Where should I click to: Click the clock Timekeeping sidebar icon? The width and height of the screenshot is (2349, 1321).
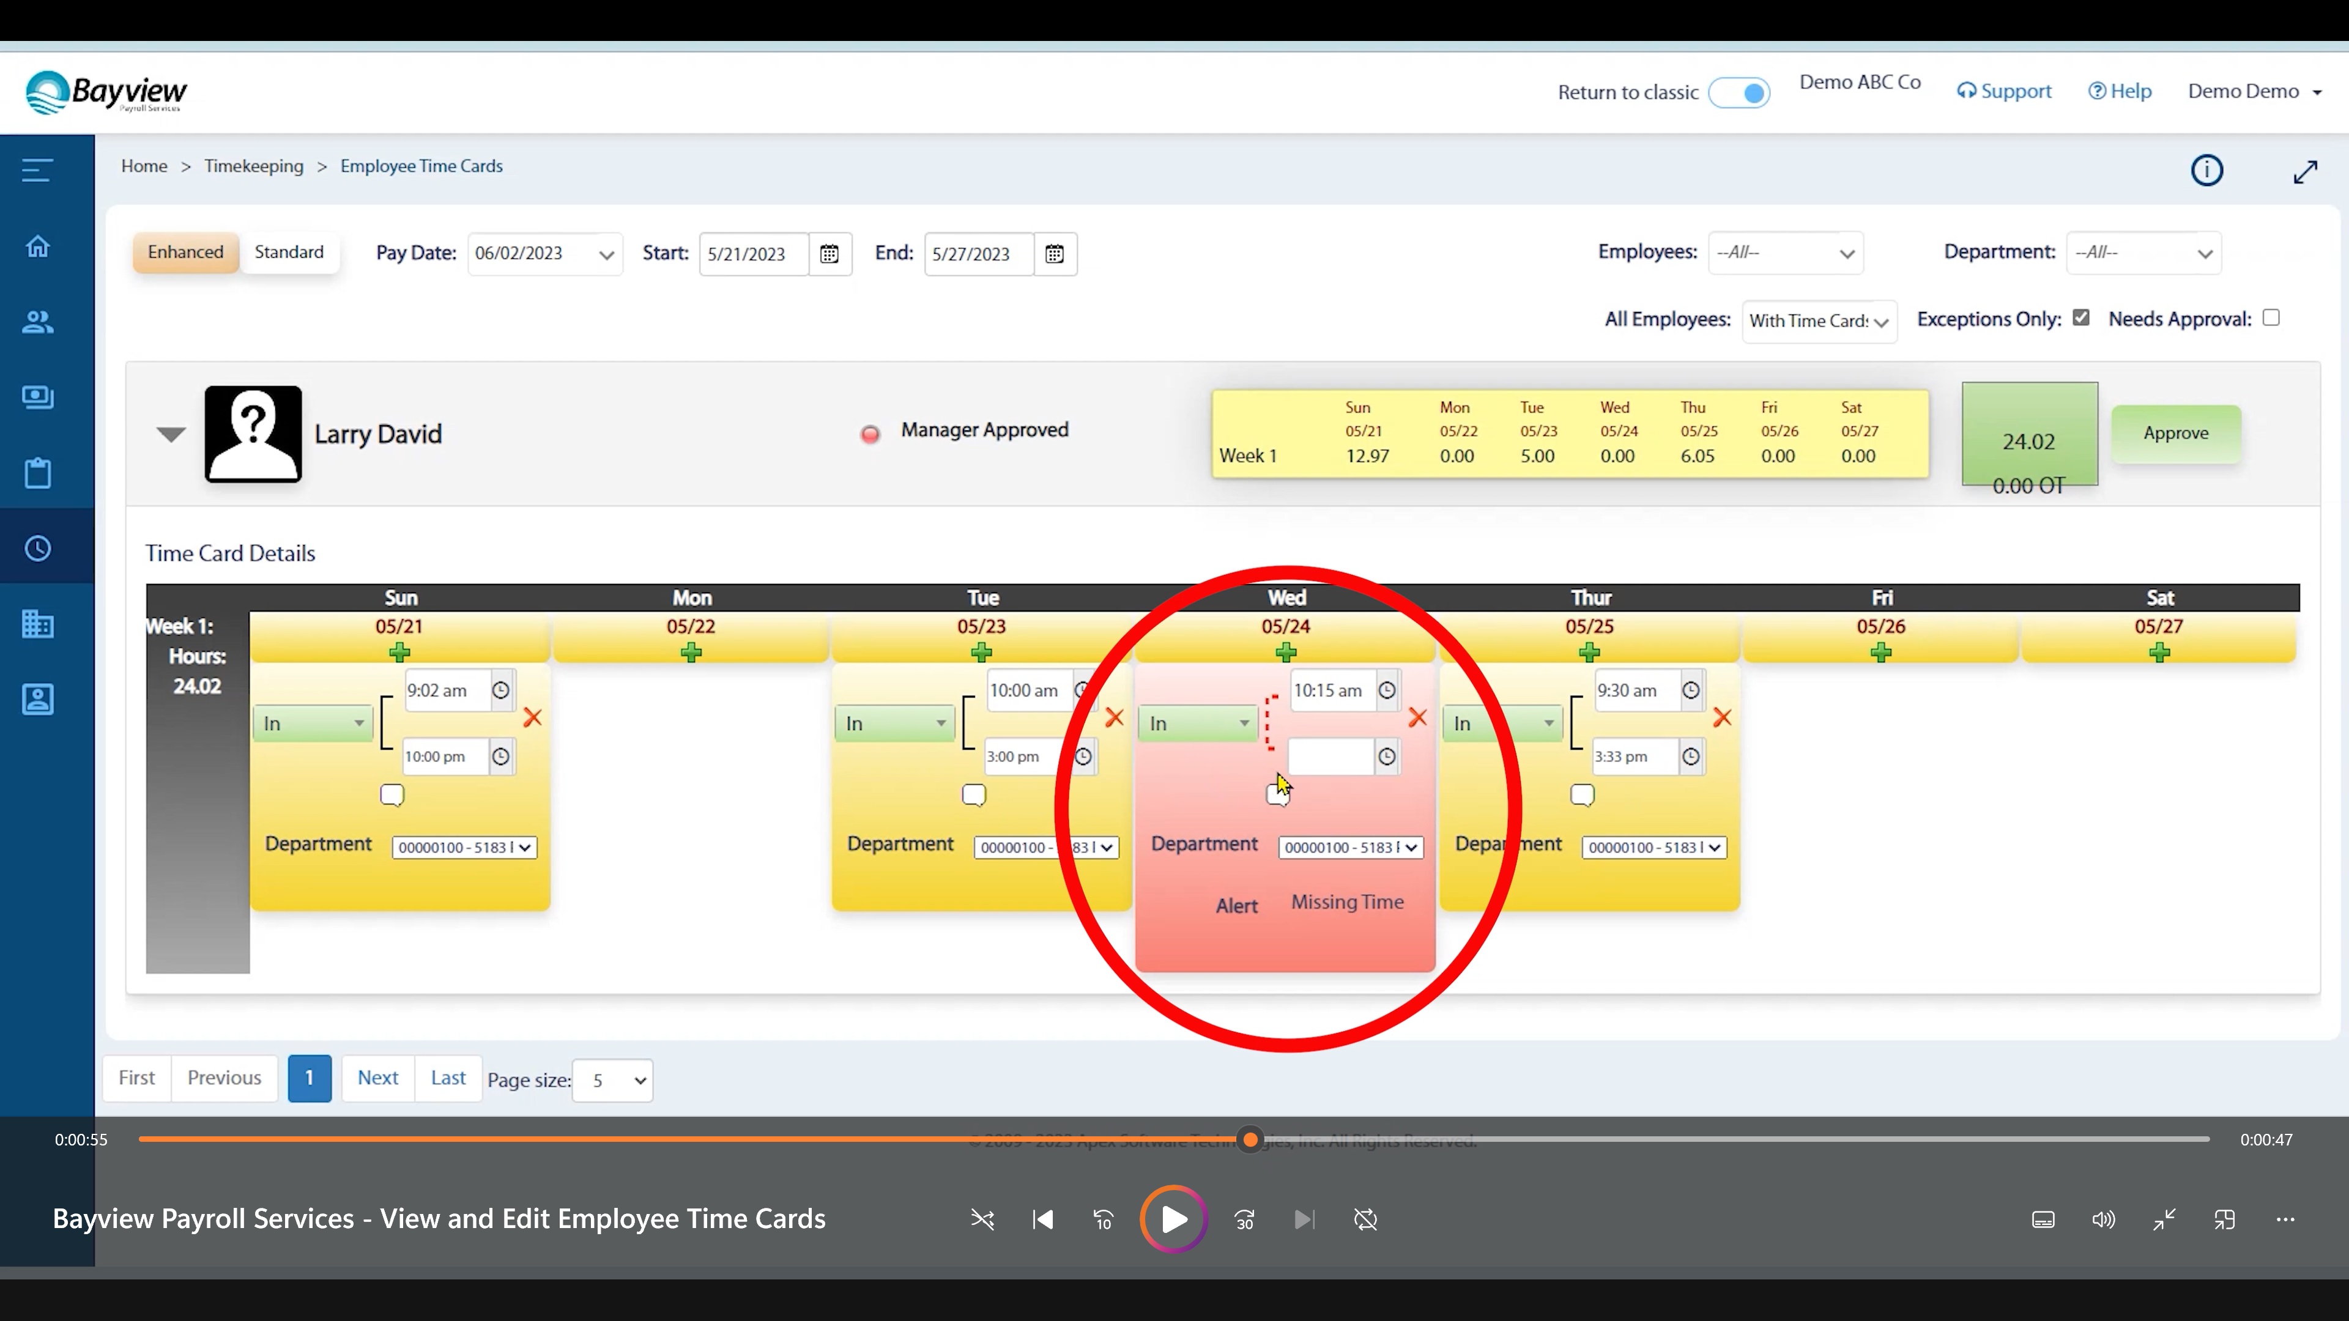point(37,549)
